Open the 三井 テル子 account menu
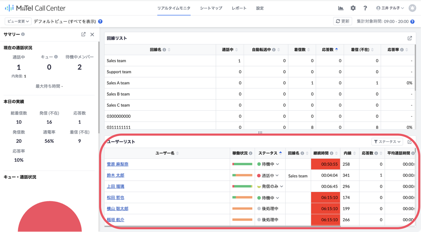 point(390,8)
